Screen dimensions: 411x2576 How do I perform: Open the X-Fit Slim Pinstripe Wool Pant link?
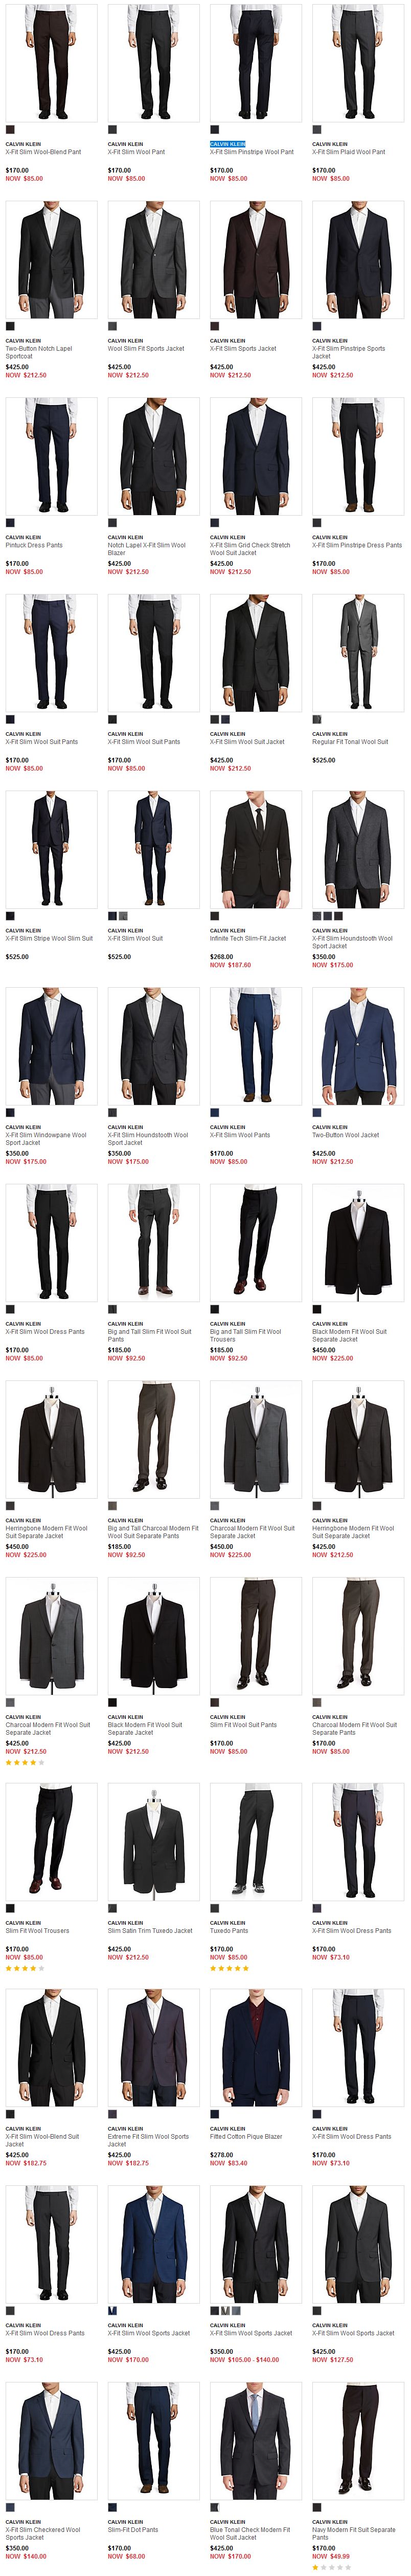[252, 152]
